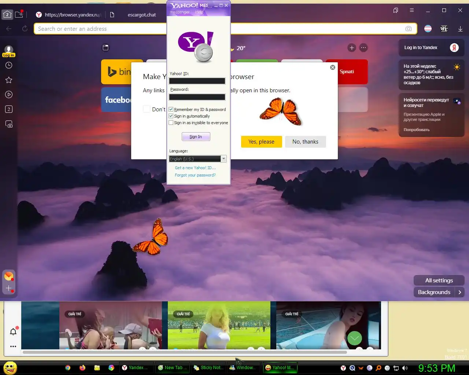This screenshot has height=375, width=469.
Task: Toggle Sign in automatically checkbox
Action: click(171, 116)
